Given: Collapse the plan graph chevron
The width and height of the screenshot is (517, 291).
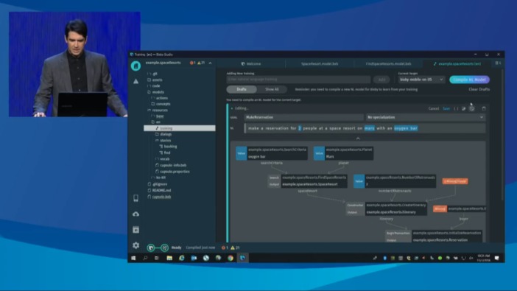Looking at the screenshot, I should pyautogui.click(x=358, y=139).
